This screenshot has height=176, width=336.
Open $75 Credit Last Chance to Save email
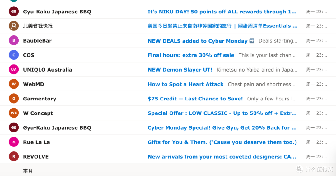(195, 99)
